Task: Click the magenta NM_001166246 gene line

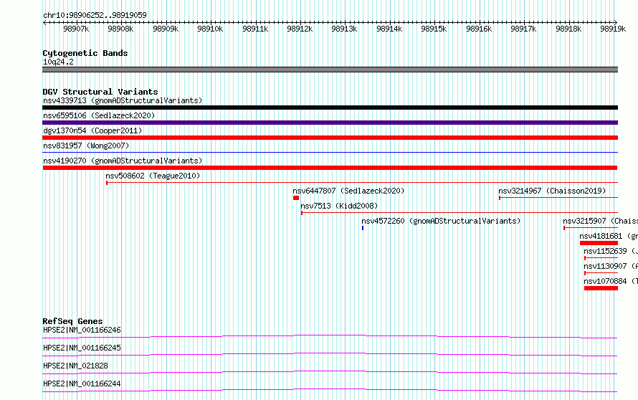Action: [x=330, y=336]
